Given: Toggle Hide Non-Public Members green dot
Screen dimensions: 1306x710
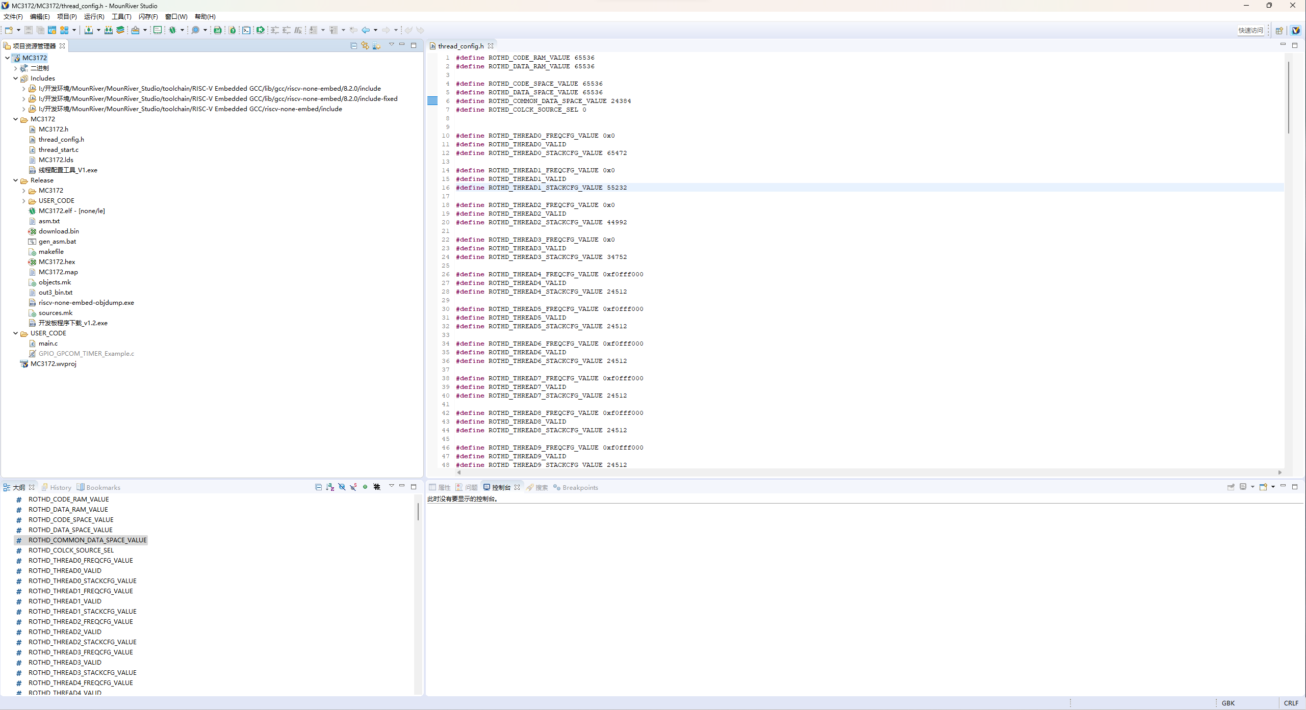Looking at the screenshot, I should [x=365, y=487].
